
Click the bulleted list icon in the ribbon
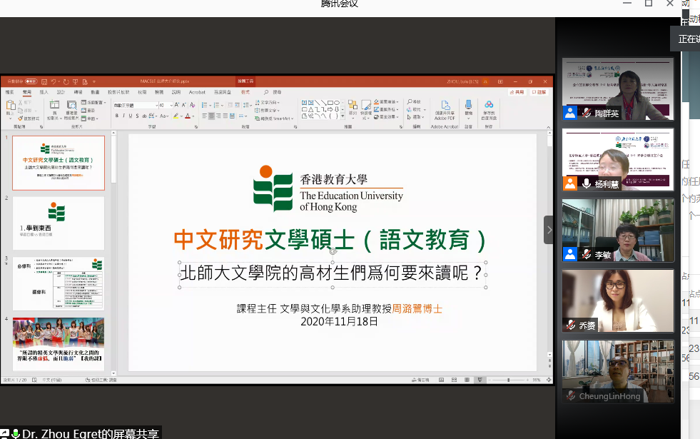203,104
